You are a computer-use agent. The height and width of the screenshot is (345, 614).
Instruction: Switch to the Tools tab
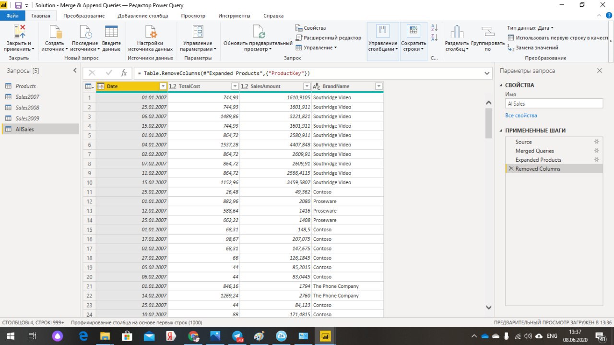[x=234, y=16]
